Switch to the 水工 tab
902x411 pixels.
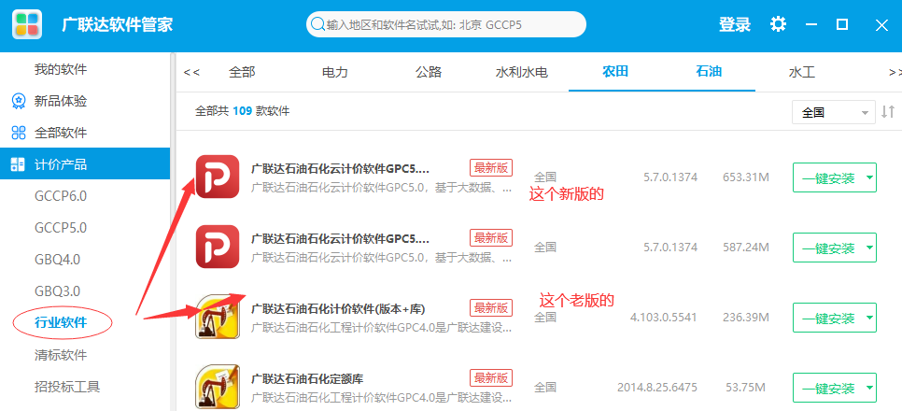(x=802, y=72)
